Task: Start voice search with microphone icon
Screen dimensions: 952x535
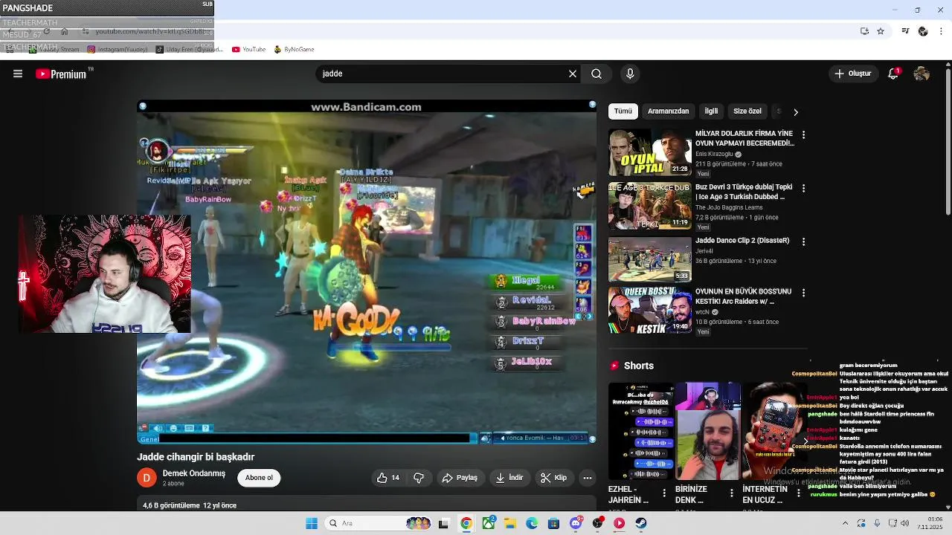Action: click(630, 74)
